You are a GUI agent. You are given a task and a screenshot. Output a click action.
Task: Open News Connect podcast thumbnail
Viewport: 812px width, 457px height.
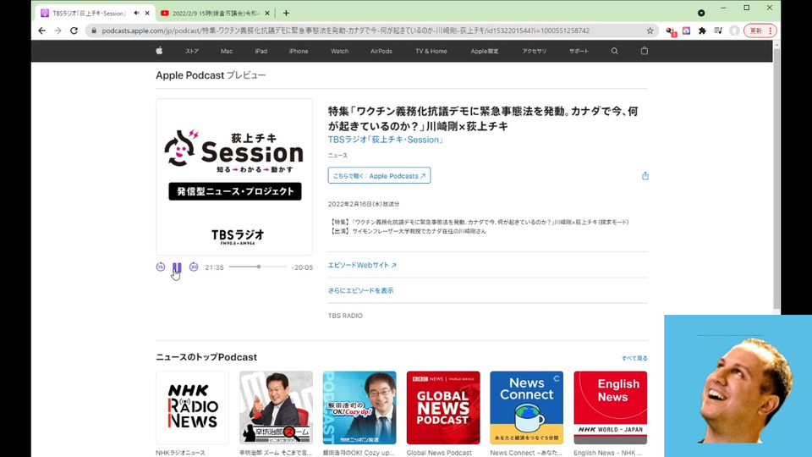pos(527,408)
